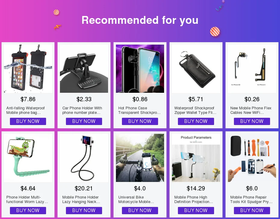Buy the $7.86 waterproof phone bag

(28, 121)
